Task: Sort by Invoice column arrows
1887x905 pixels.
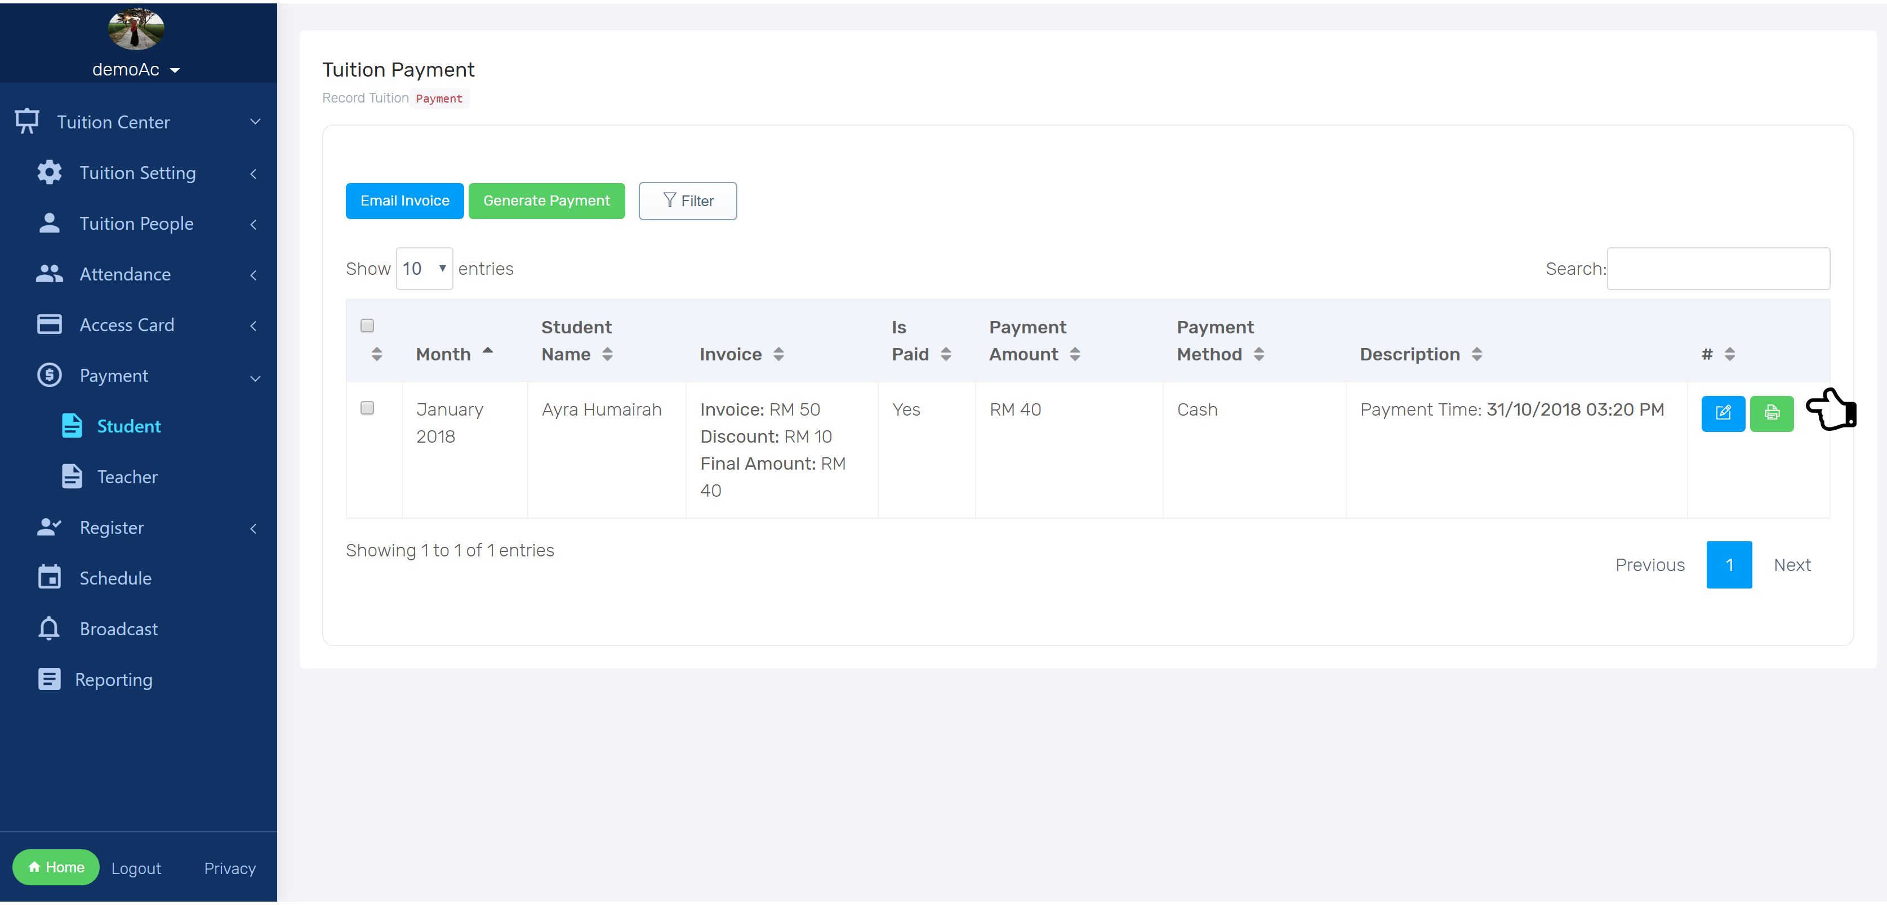Action: pyautogui.click(x=778, y=354)
